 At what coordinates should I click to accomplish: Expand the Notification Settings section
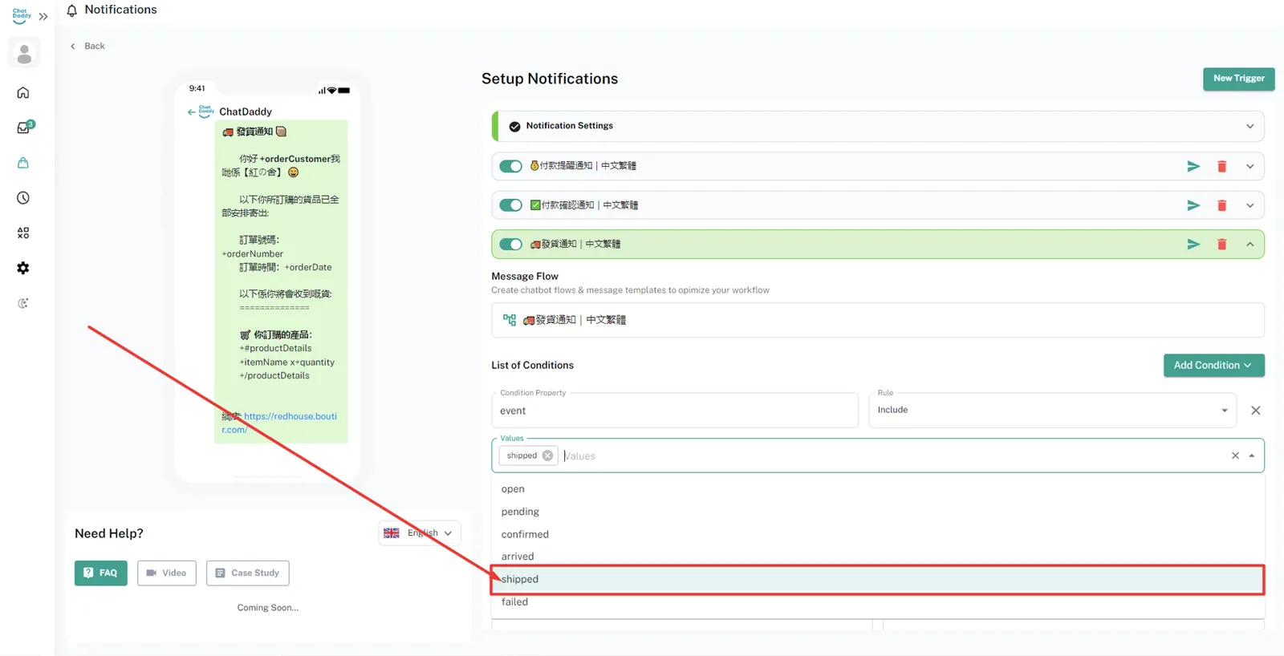point(1249,126)
